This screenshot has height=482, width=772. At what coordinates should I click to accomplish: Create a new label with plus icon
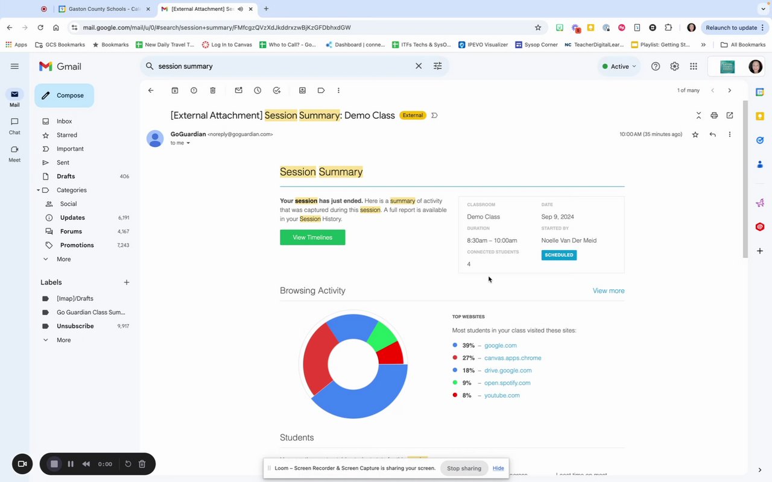coord(127,282)
